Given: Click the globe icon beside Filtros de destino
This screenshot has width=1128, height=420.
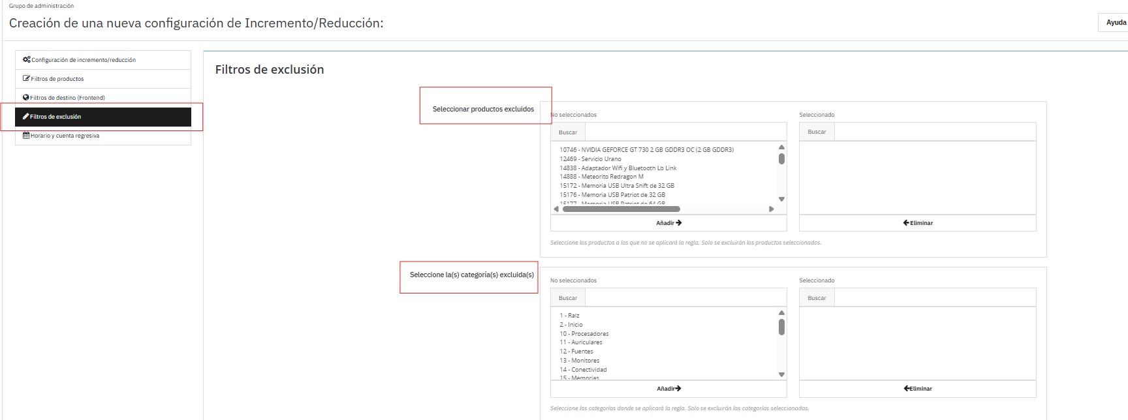Looking at the screenshot, I should pos(26,97).
